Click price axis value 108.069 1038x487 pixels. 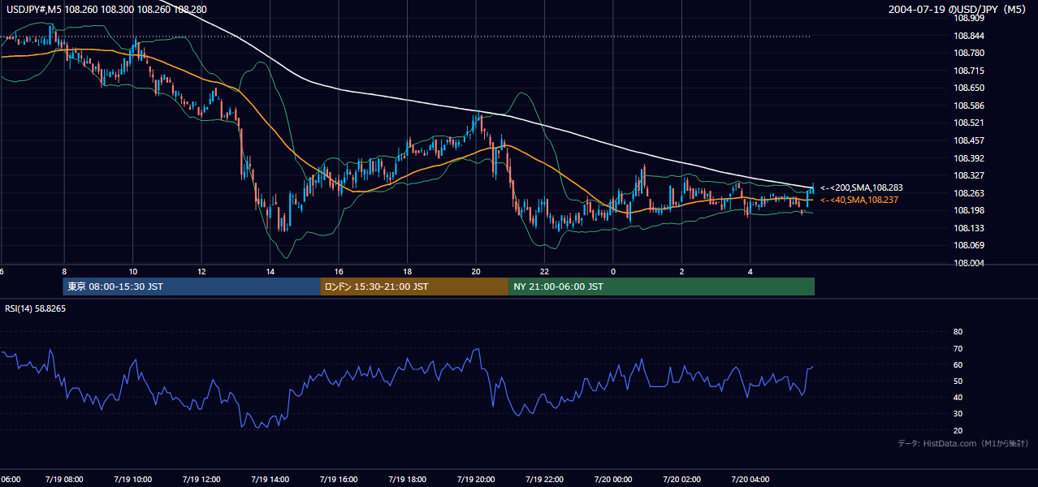click(968, 245)
